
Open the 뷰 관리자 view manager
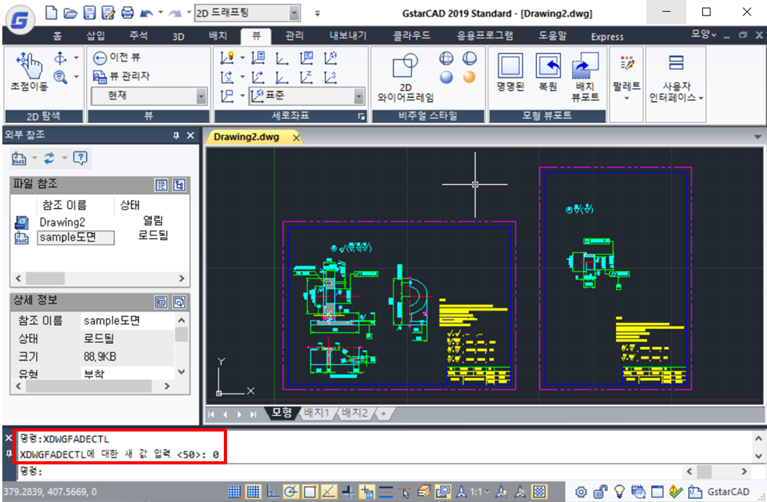point(121,76)
